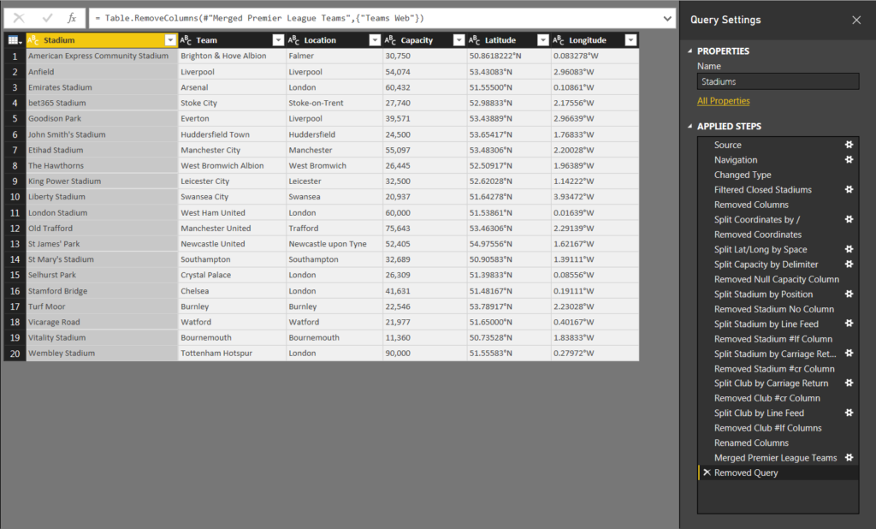This screenshot has height=529, width=876.
Task: Open the All Properties link
Action: [724, 101]
